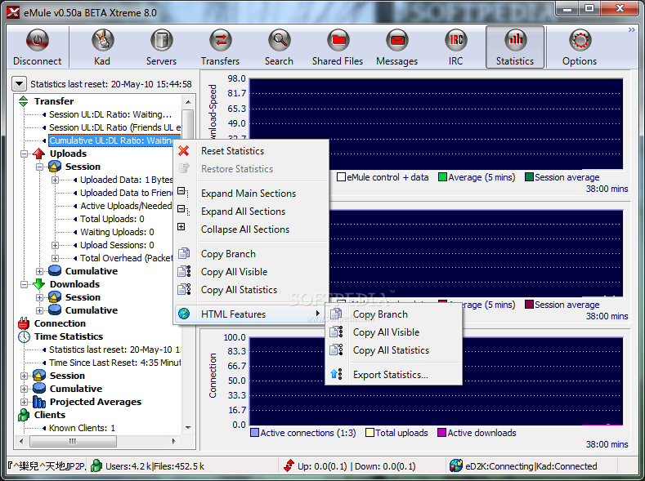Click the red X Reset Statistics icon
The width and height of the screenshot is (645, 481).
point(183,151)
